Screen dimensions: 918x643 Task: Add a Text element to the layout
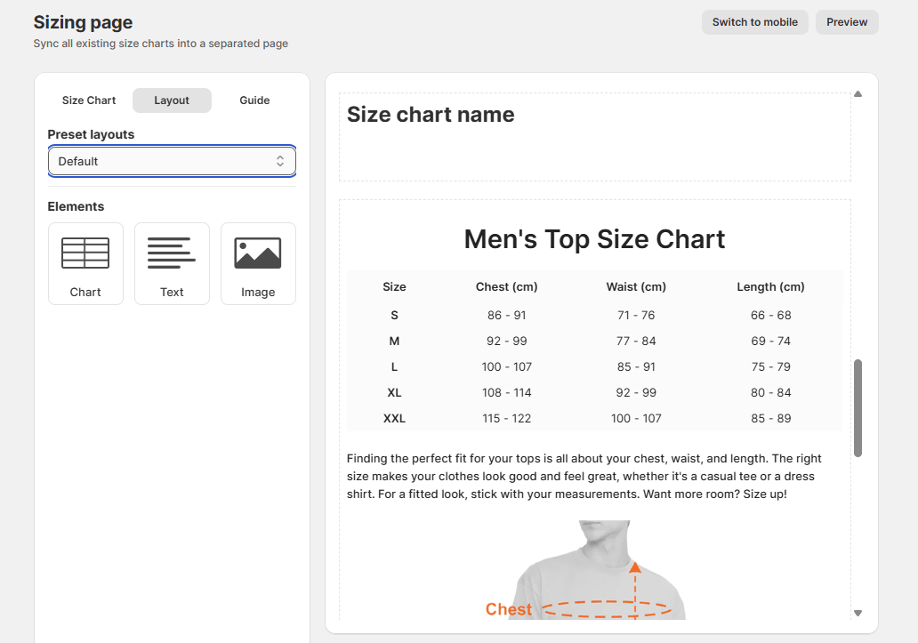[x=172, y=263]
